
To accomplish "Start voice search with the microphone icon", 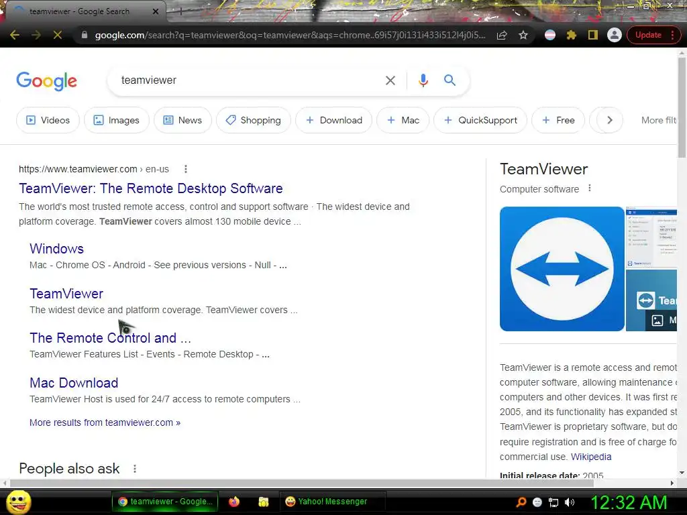I will pyautogui.click(x=423, y=80).
